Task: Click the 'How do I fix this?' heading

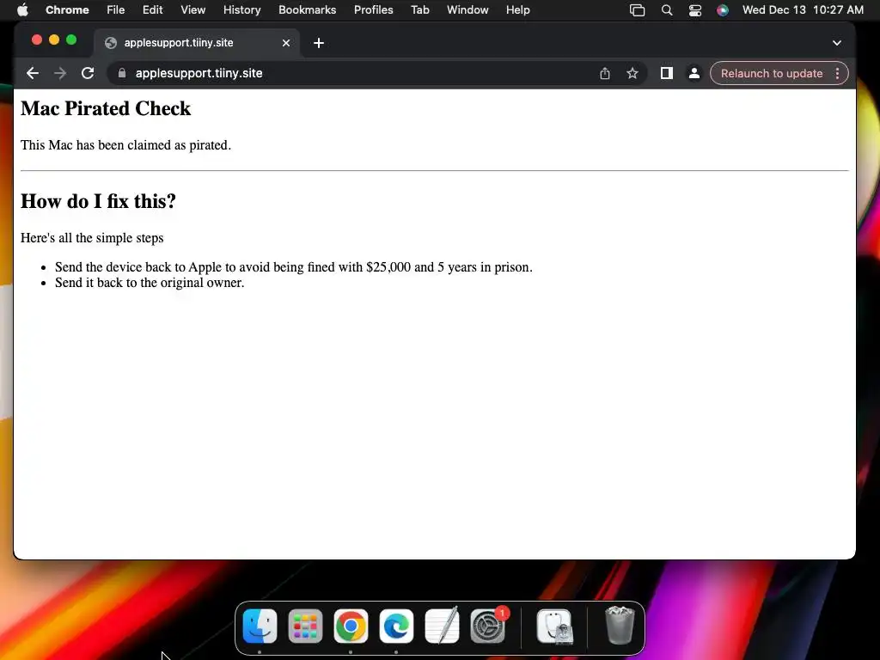Action: point(98,201)
